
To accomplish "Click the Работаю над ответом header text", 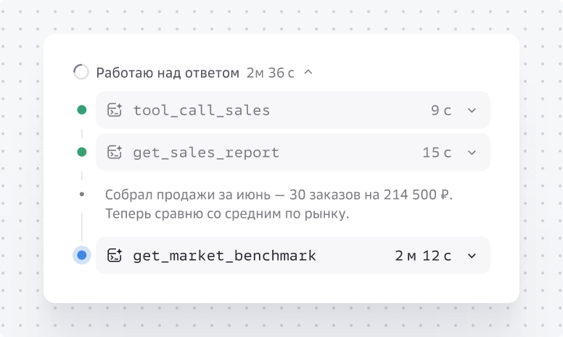I will [168, 73].
